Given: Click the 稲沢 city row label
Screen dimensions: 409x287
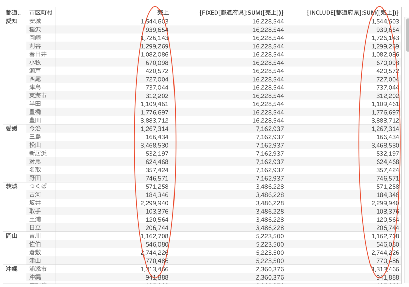Looking at the screenshot, I should tap(35, 30).
